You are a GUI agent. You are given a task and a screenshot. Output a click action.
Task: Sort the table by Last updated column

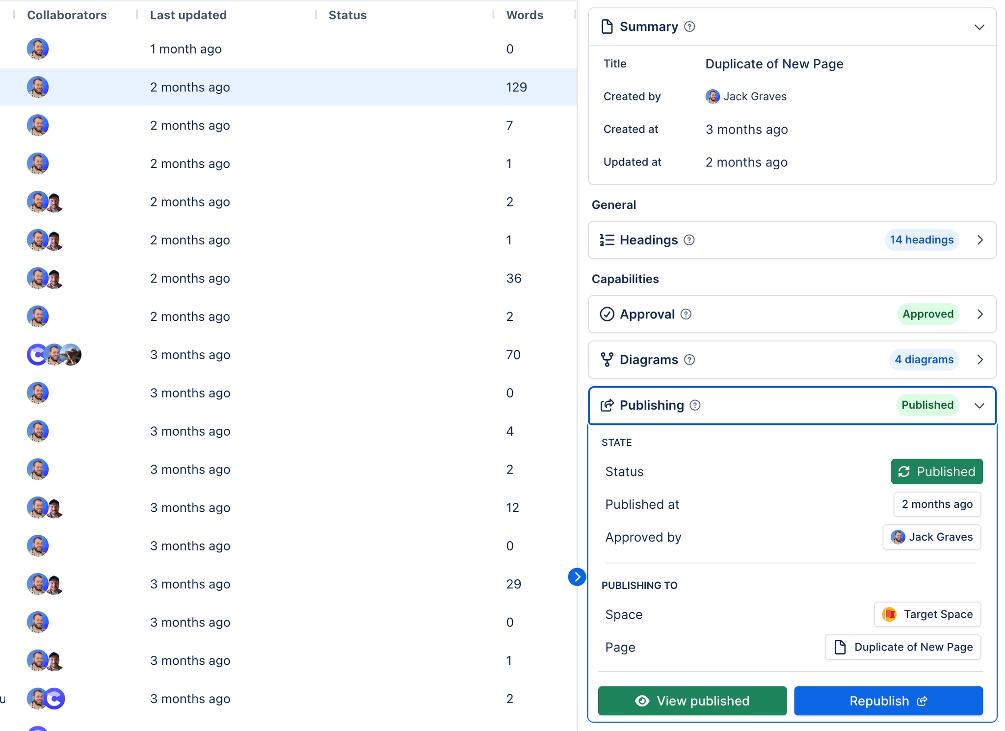(x=188, y=15)
